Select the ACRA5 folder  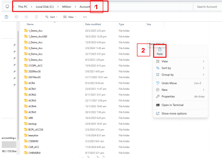(32, 112)
